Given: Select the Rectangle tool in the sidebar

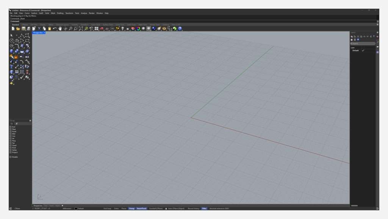Looking at the screenshot, I should [27, 41].
